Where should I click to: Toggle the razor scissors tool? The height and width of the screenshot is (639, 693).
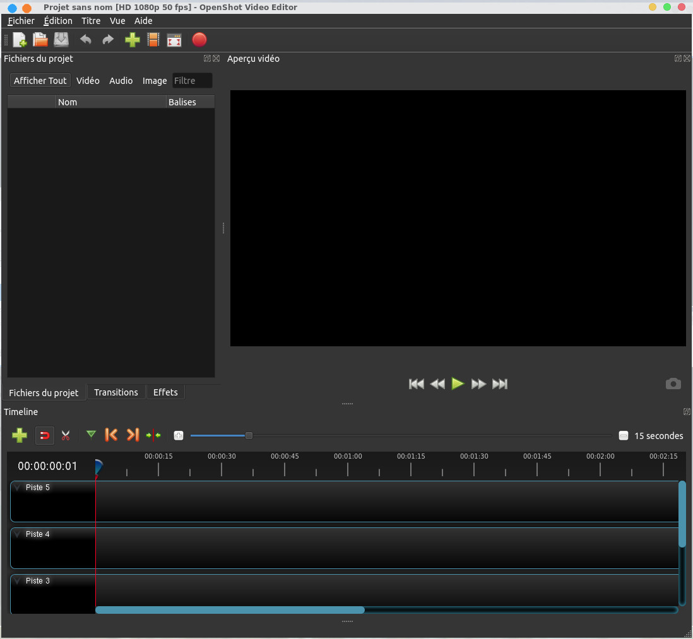65,435
